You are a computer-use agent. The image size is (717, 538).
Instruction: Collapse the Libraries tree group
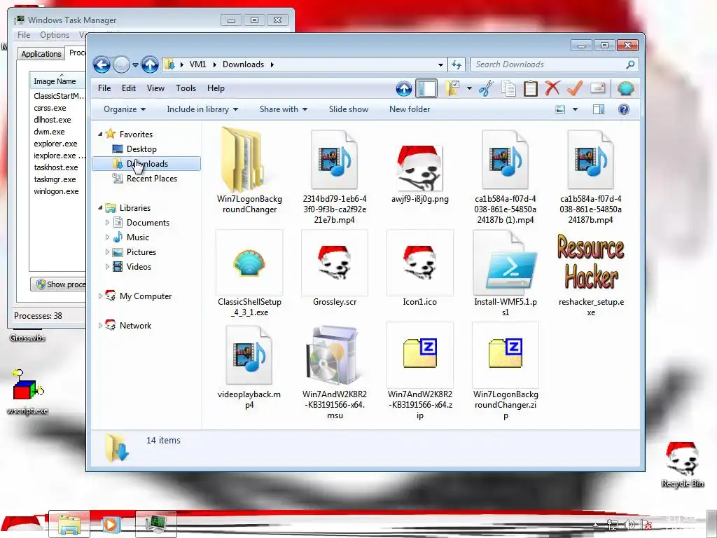click(100, 207)
